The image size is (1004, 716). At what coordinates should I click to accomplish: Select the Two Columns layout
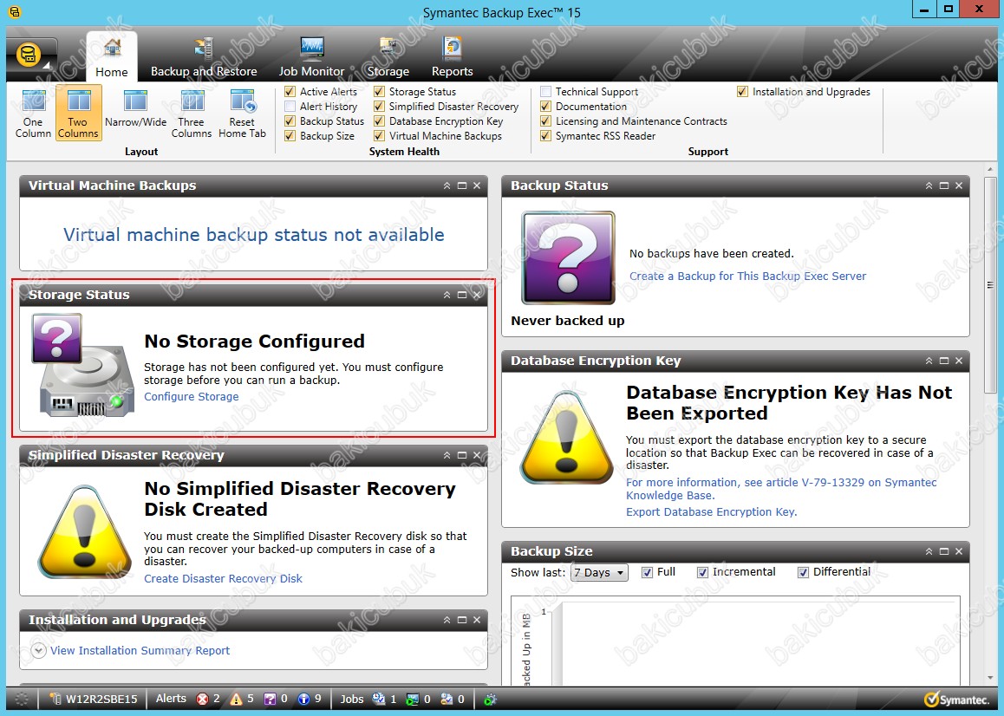click(78, 114)
